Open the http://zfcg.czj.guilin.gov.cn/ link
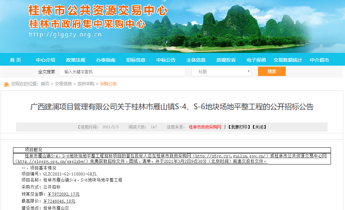 pyautogui.click(x=231, y=156)
